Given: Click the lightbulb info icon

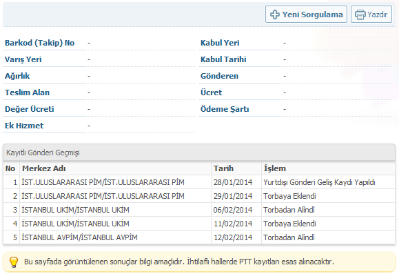Looking at the screenshot, I should [14, 262].
